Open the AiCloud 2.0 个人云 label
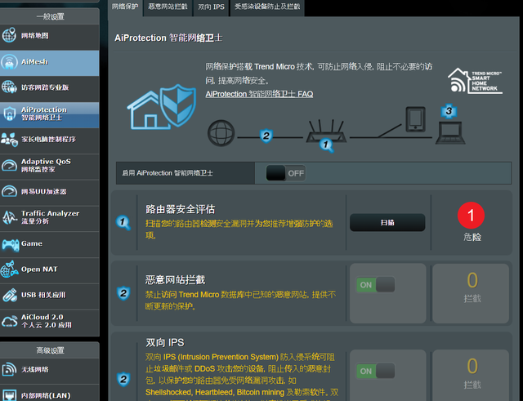The image size is (523, 401). coord(47,321)
